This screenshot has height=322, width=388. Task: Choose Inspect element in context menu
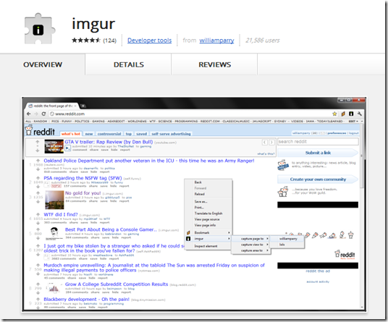208,246
